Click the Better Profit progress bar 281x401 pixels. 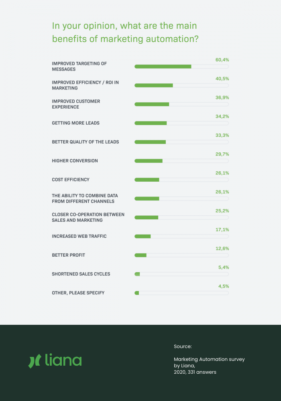[181, 255]
